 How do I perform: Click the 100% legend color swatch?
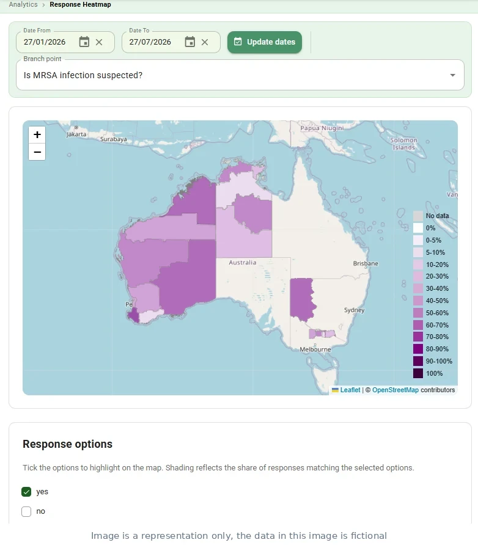coord(418,373)
